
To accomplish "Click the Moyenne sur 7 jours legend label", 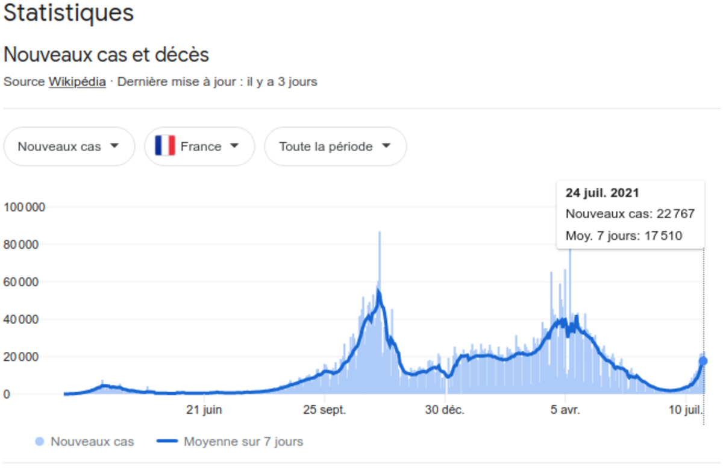I will coord(243,442).
